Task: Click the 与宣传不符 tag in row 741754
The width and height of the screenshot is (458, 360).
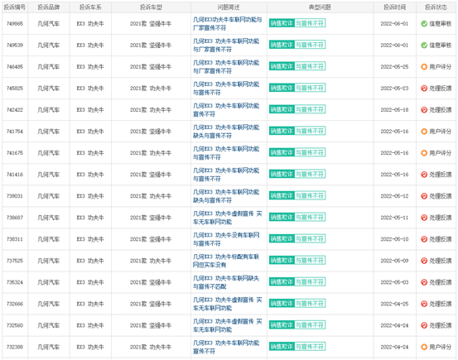Action: point(310,131)
